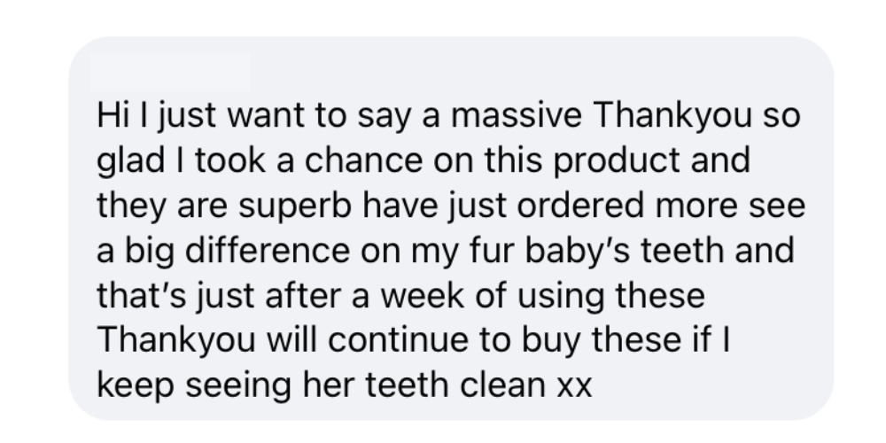Click the first "Thankyou" on the top line

pyautogui.click(x=672, y=116)
